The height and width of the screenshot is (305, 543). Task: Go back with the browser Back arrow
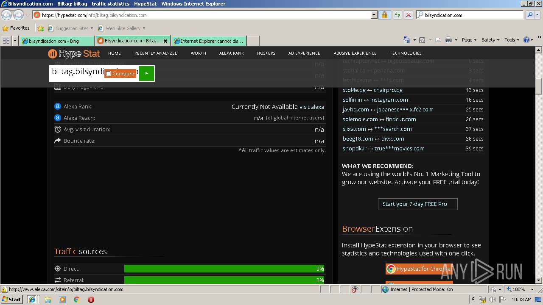tap(7, 15)
